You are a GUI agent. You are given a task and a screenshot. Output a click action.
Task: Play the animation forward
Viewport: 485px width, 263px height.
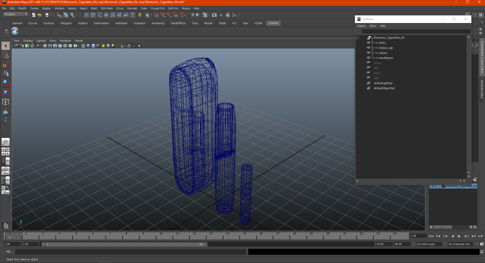pos(459,236)
